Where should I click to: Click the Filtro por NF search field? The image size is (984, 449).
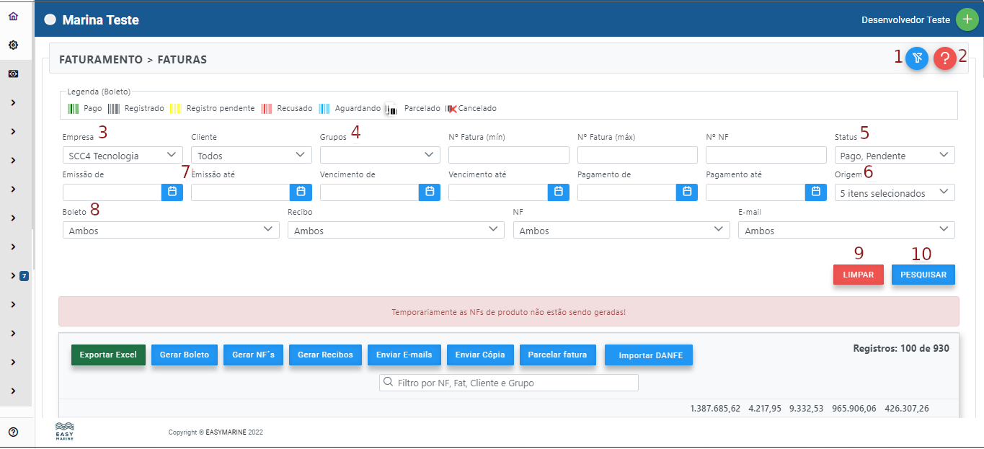point(508,383)
